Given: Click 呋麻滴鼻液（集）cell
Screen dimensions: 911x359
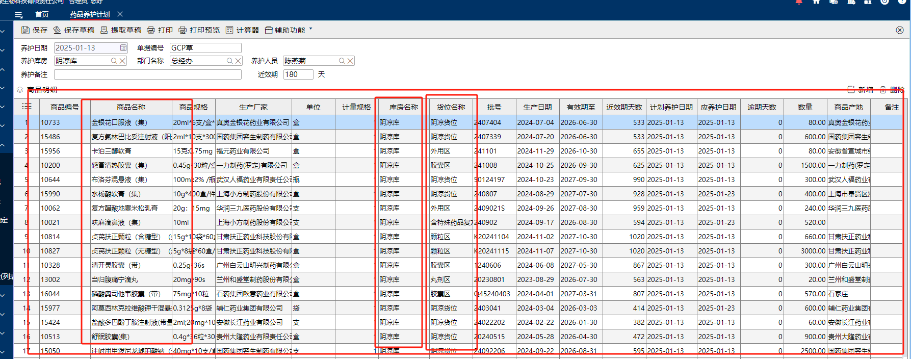Looking at the screenshot, I should [131, 222].
